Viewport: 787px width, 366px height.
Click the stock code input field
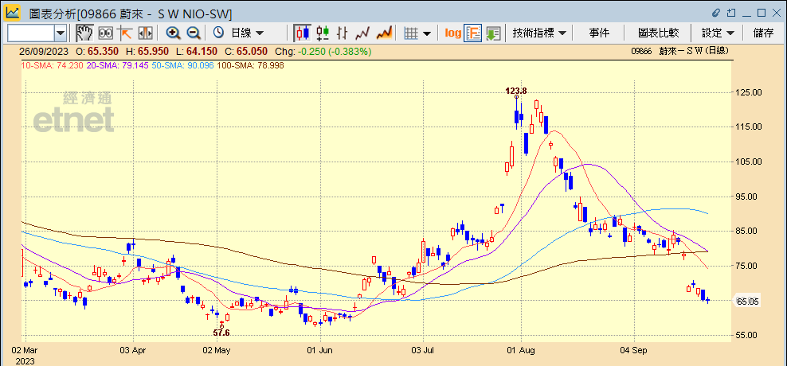[30, 33]
